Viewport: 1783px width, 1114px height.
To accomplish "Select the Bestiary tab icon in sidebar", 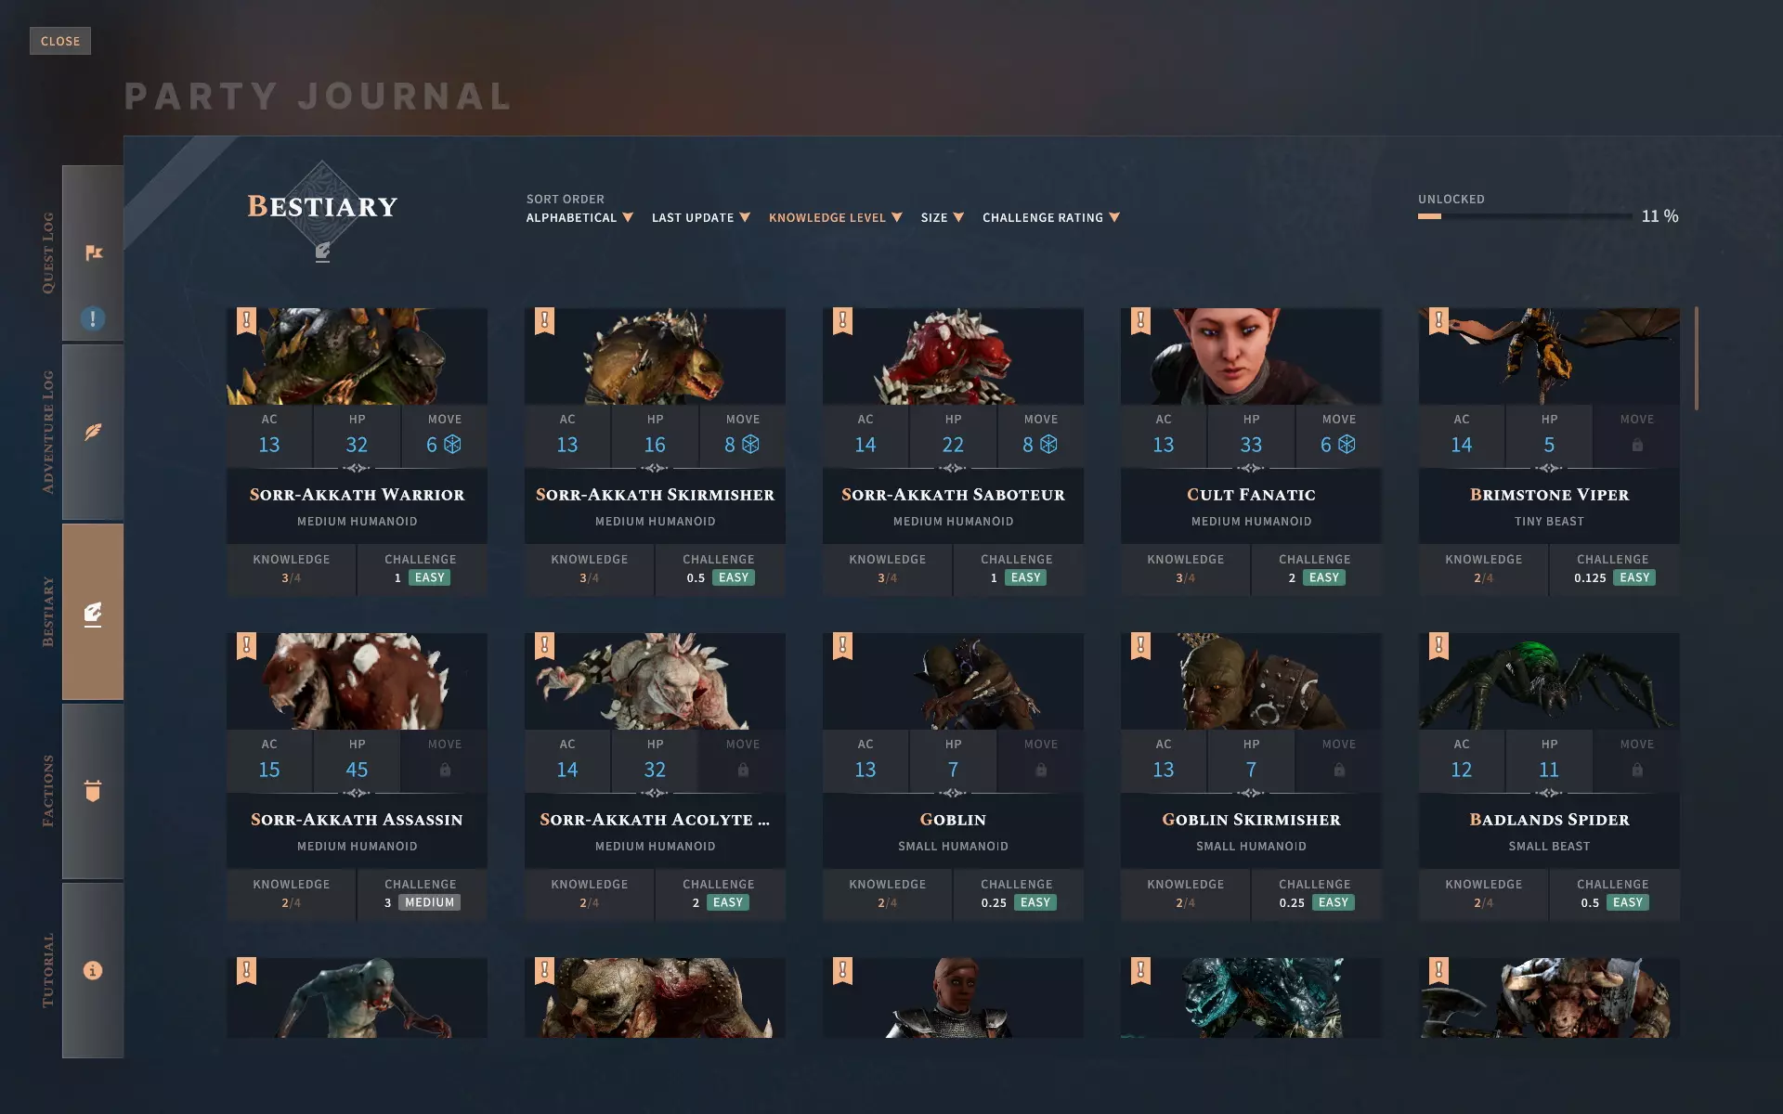I will click(93, 614).
